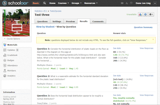Image resolution: width=160 pixels, height=105 pixels.
Task: Switch to the Settings tab
Action: tap(57, 21)
